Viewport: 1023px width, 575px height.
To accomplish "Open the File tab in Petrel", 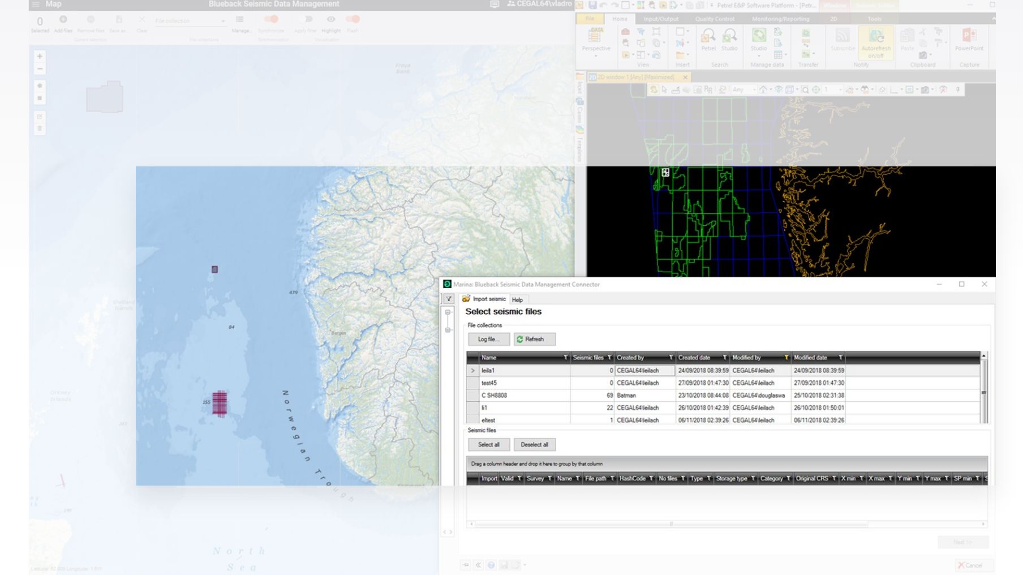I will coord(590,19).
